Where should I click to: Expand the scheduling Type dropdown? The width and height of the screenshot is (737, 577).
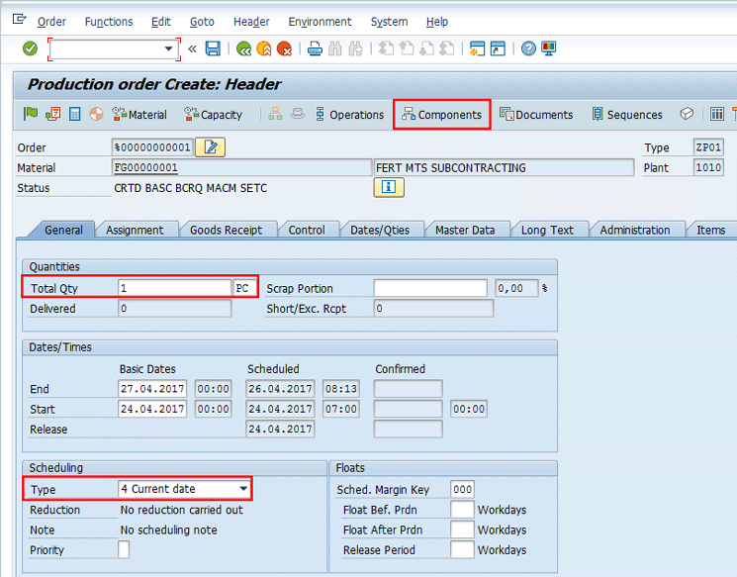coord(243,489)
